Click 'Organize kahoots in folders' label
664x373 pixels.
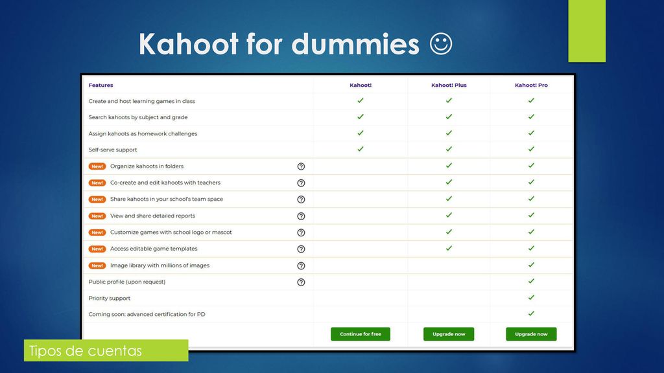147,166
